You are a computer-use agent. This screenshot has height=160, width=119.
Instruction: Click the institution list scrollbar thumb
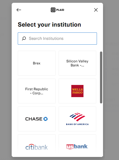click(x=101, y=77)
